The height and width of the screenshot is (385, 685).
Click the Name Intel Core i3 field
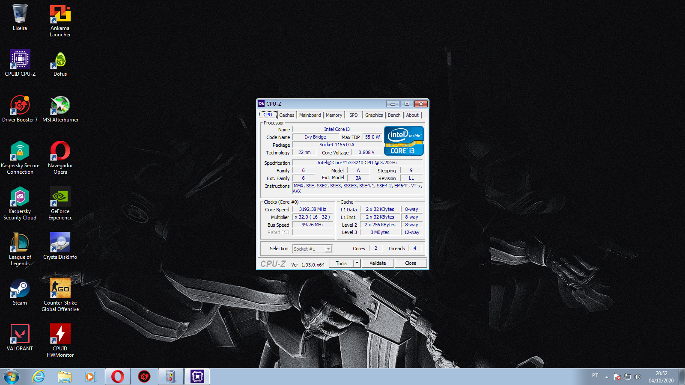(x=337, y=129)
